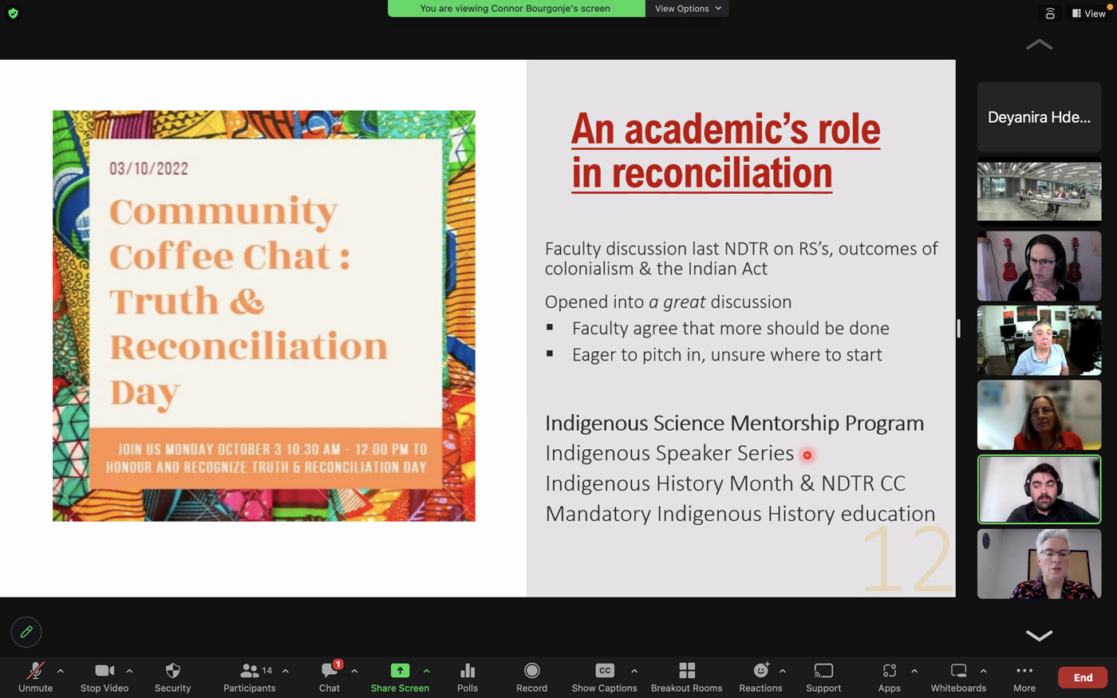Open the View layout menu
The width and height of the screenshot is (1117, 698).
tap(1088, 14)
